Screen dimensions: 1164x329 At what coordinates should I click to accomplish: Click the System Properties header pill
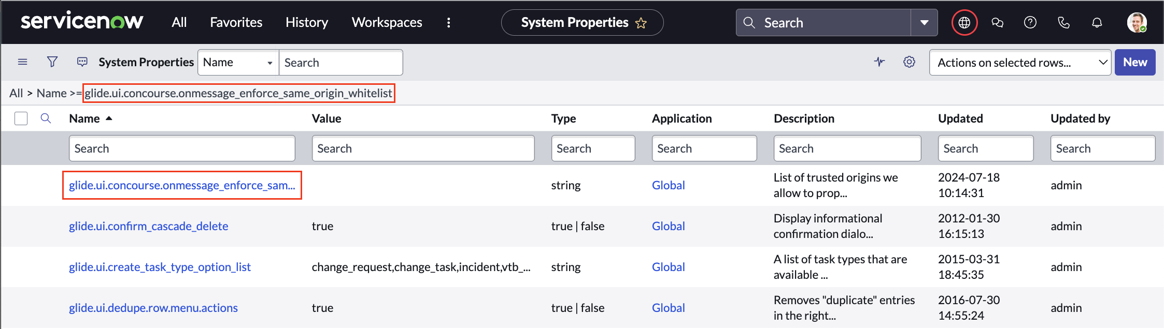click(x=582, y=23)
